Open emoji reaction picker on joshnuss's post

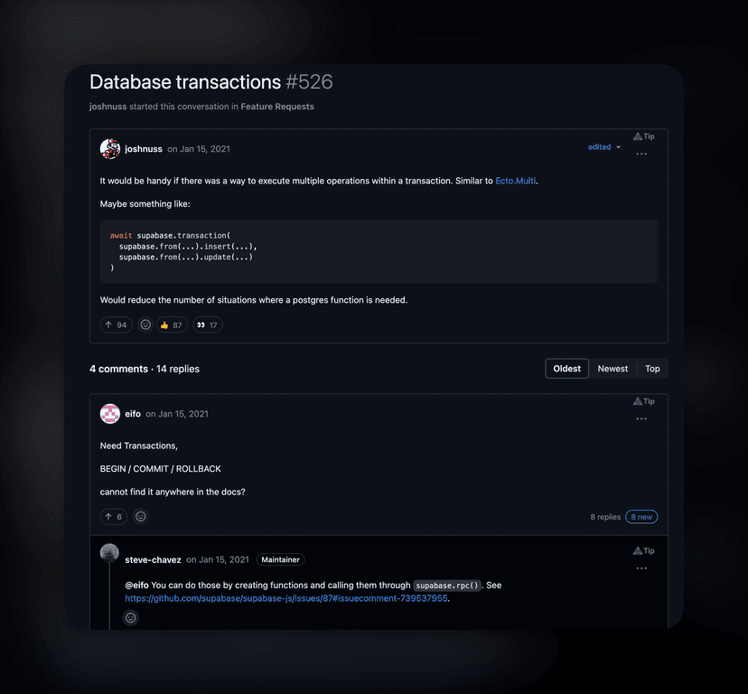pyautogui.click(x=145, y=324)
